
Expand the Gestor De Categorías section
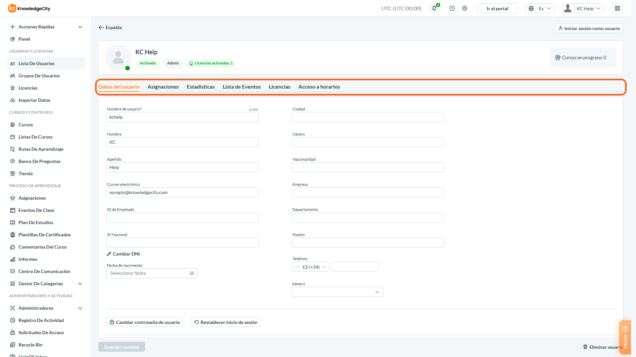80,284
